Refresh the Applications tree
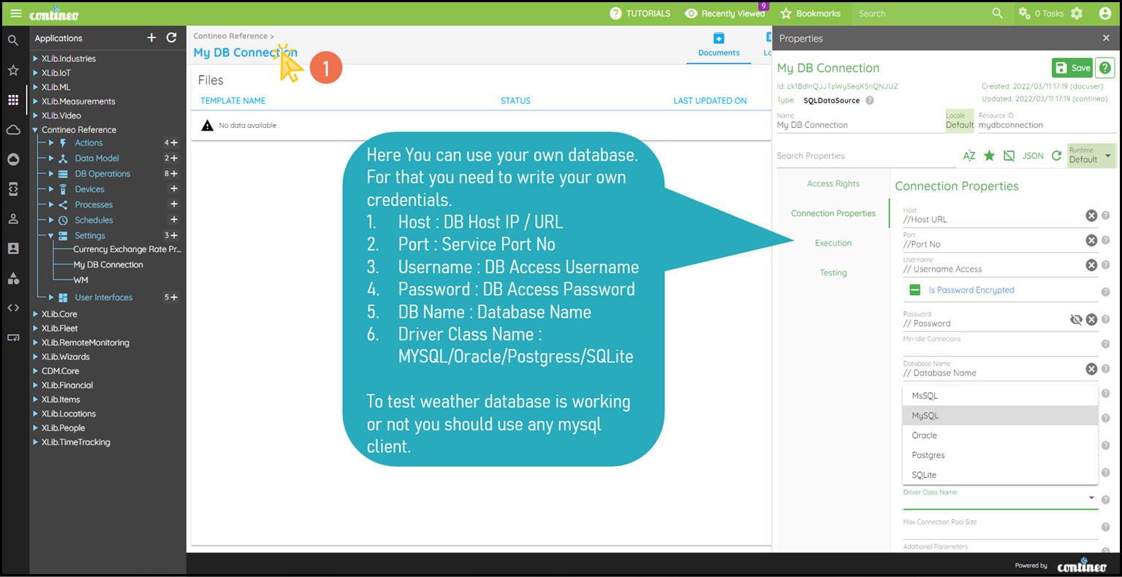Screen dimensions: 1122x577 [172, 38]
